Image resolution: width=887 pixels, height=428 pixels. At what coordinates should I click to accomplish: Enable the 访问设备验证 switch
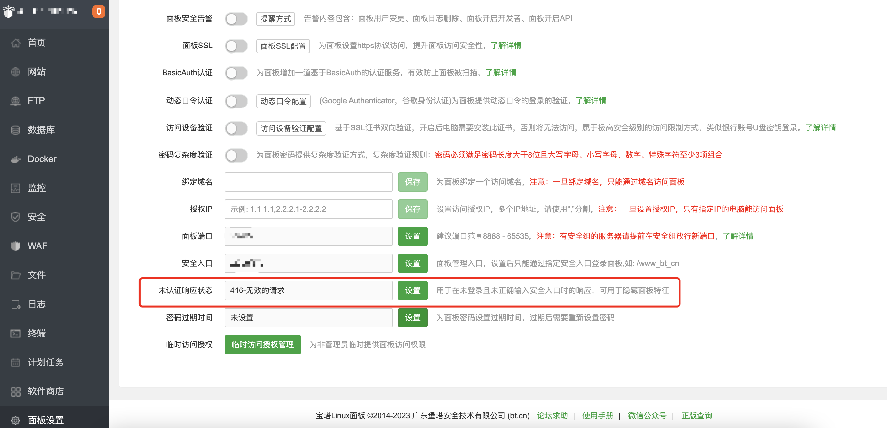[236, 128]
